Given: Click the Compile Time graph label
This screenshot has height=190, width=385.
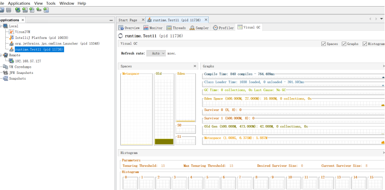Looking at the screenshot, I should tap(240, 74).
